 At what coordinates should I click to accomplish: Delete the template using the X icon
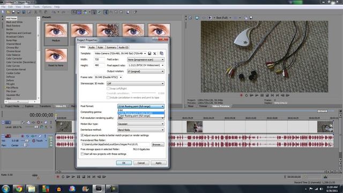point(155,54)
